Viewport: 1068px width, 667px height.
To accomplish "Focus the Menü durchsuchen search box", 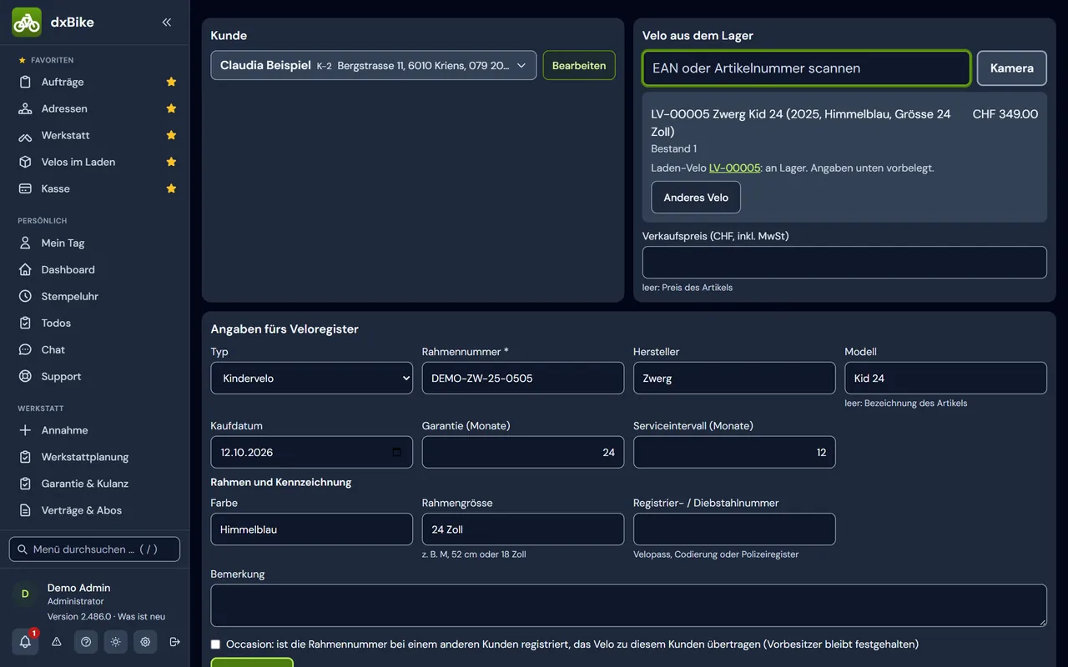I will [x=95, y=549].
